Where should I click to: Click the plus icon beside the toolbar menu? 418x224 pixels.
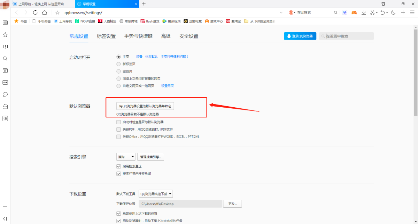(403, 13)
